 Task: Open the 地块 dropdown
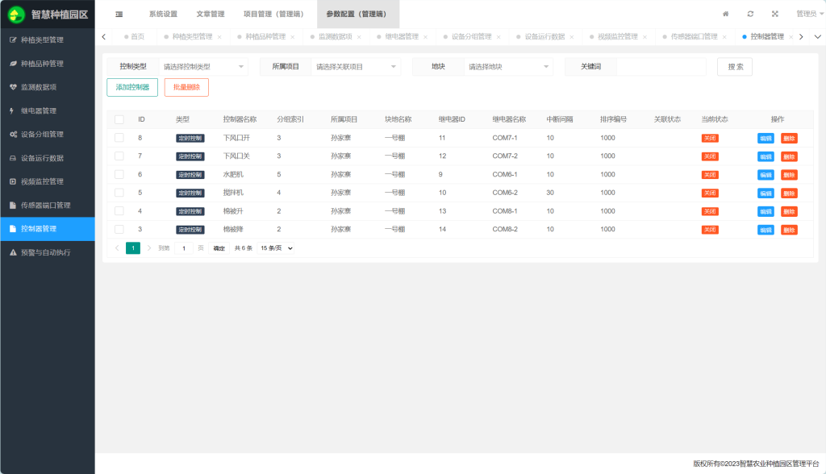tap(508, 67)
